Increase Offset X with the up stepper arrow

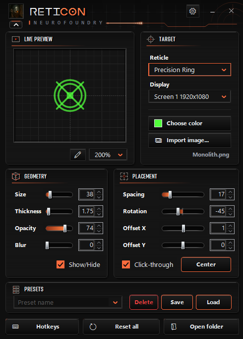click(x=230, y=226)
